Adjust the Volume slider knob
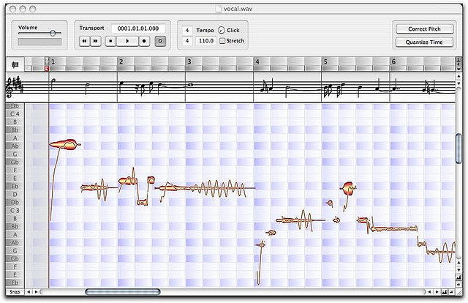The height and width of the screenshot is (303, 468). tap(53, 33)
